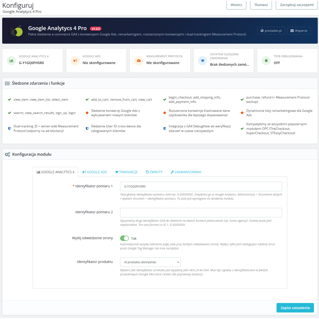Click the checkmark beside Kompatybilny ze wszystkimi modułami OPC

tap(242, 129)
